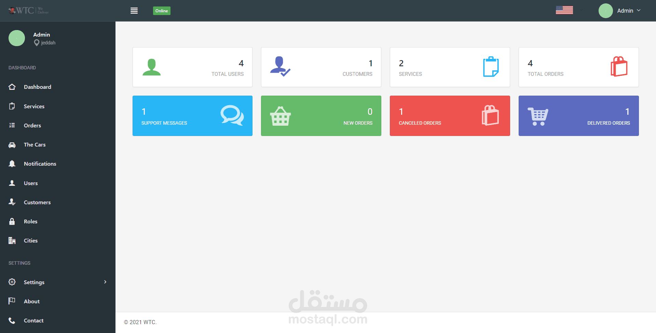The image size is (656, 333).
Task: Click the basket icon on New Orders card
Action: click(281, 116)
